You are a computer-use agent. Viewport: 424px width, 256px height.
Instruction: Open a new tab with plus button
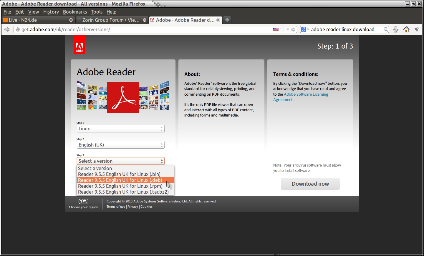point(227,20)
